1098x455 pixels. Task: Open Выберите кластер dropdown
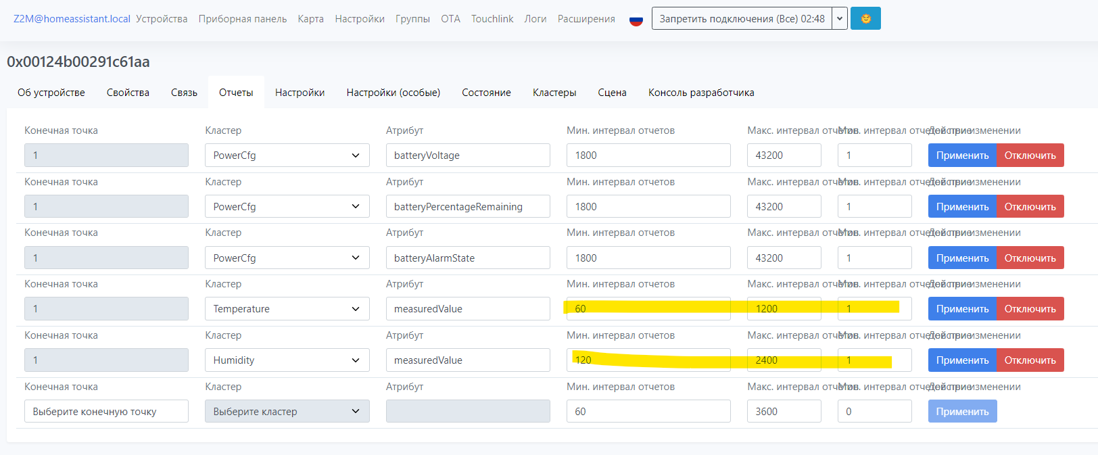click(x=287, y=412)
